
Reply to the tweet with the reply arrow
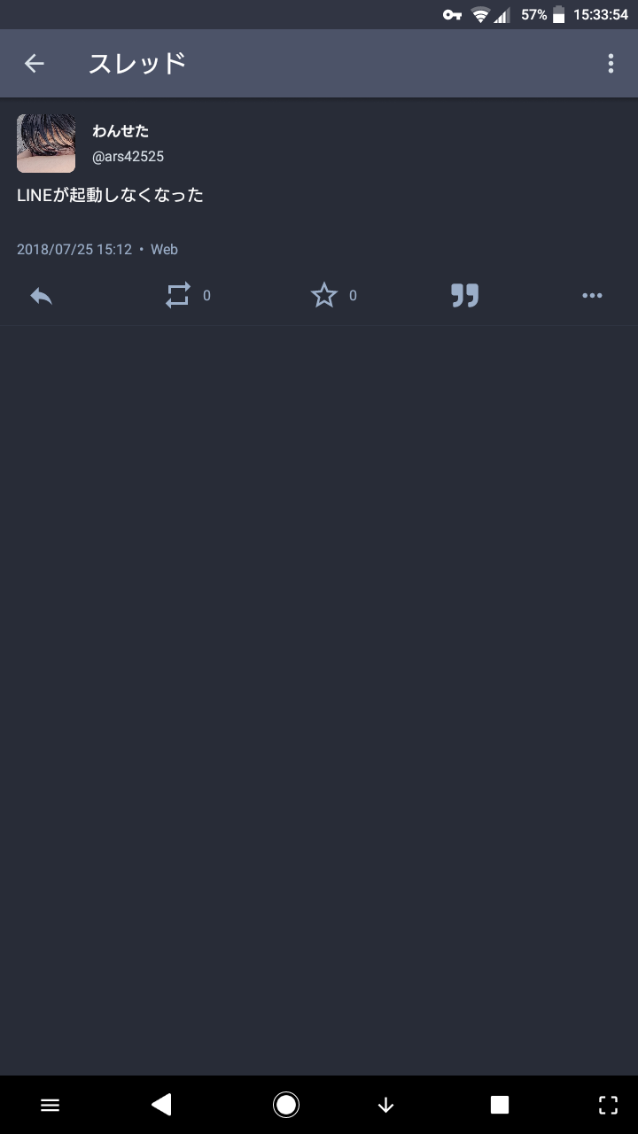point(42,296)
